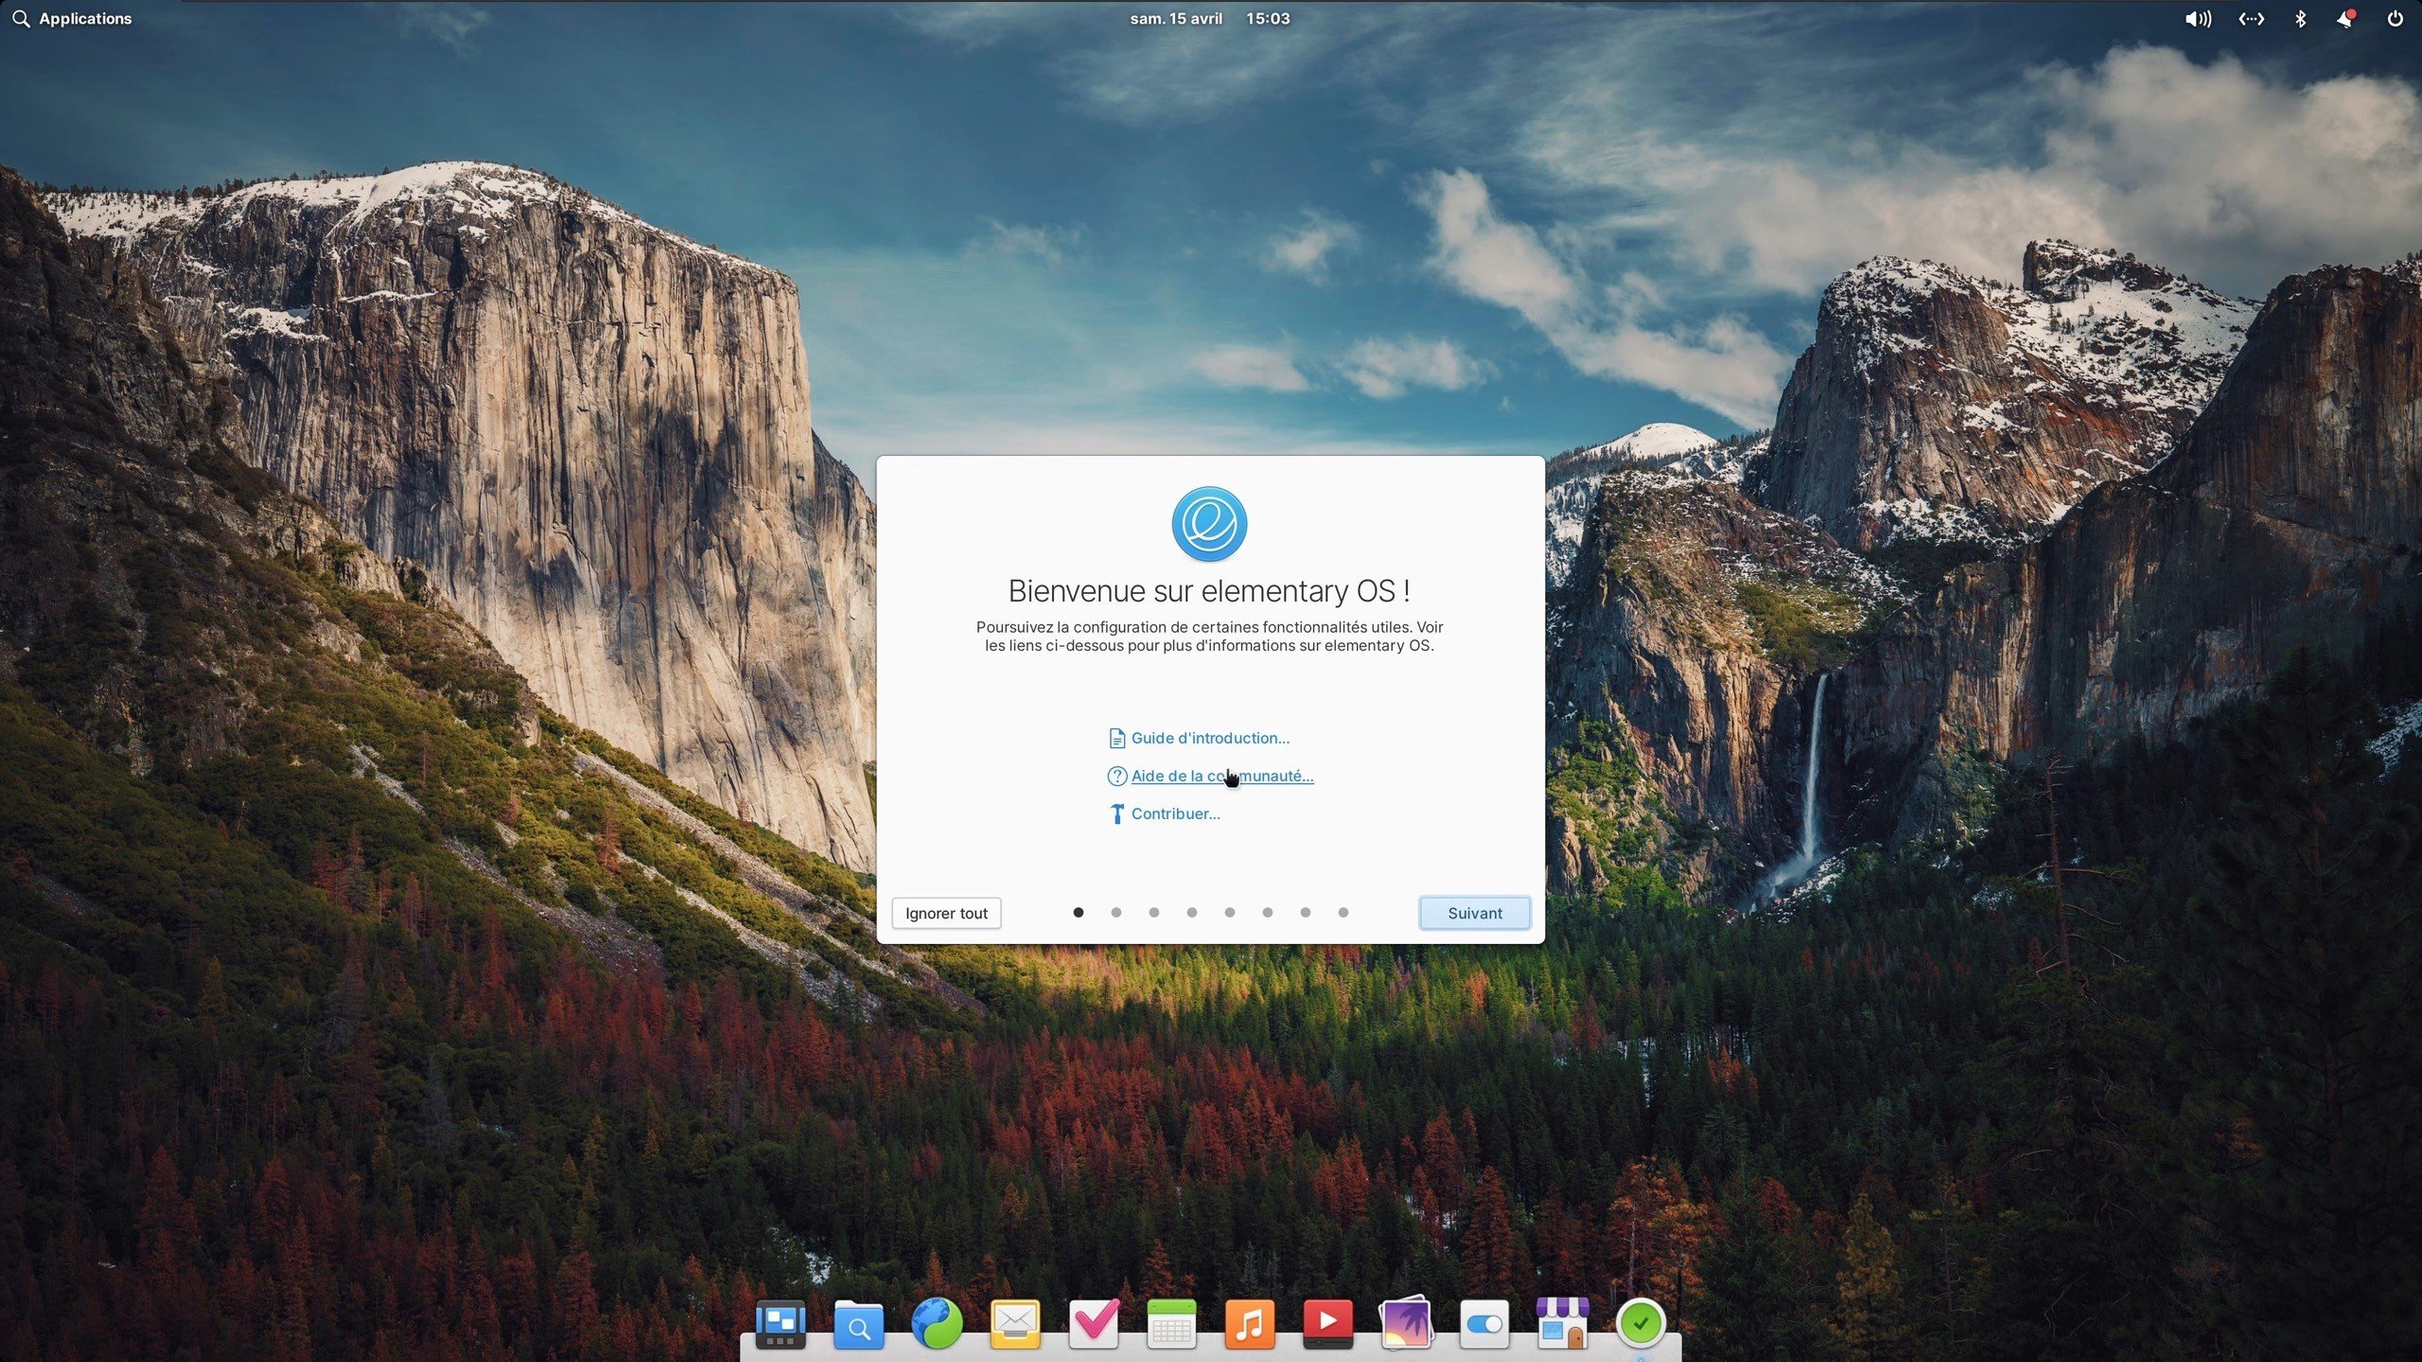Open the network indicator in panel
Screen dimensions: 2422x1362
[x=2252, y=19]
